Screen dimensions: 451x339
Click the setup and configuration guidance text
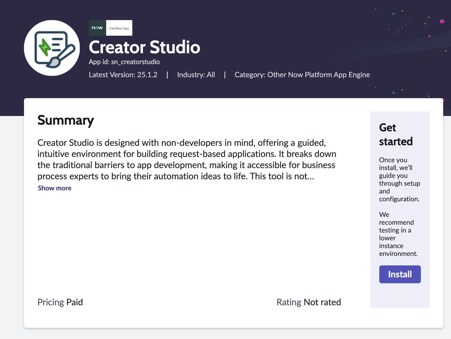pyautogui.click(x=400, y=179)
